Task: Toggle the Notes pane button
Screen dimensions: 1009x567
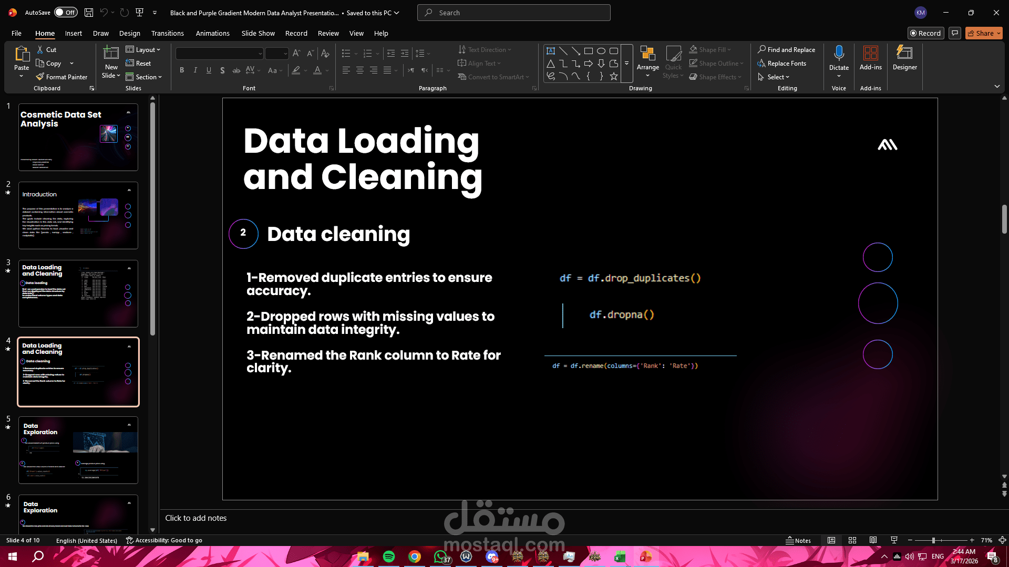Action: [798, 540]
